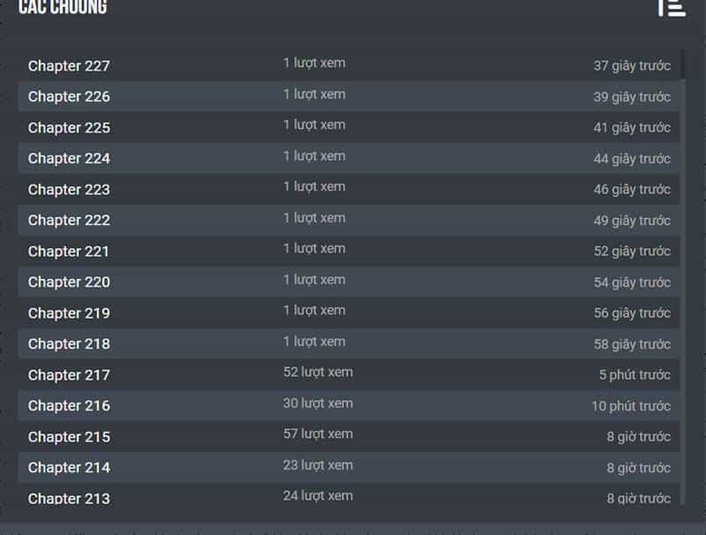Click the chapter list scrollbar thumb
The height and width of the screenshot is (535, 706).
coord(682,64)
